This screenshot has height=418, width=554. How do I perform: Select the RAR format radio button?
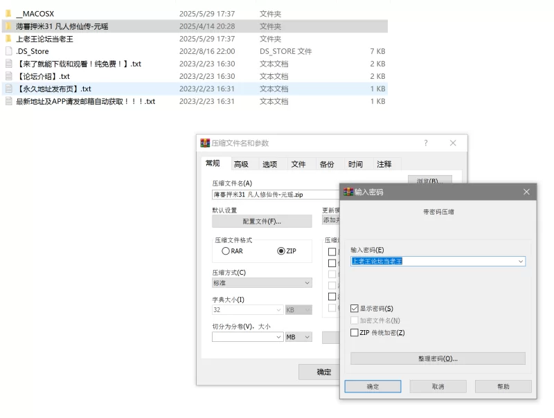pos(226,251)
